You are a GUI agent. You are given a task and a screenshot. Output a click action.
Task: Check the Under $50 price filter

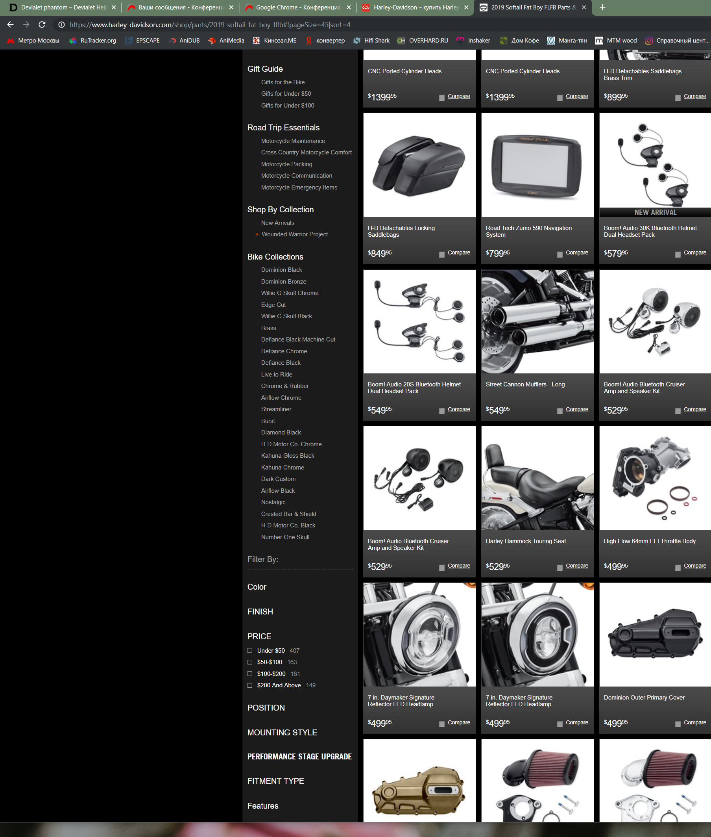click(x=250, y=651)
